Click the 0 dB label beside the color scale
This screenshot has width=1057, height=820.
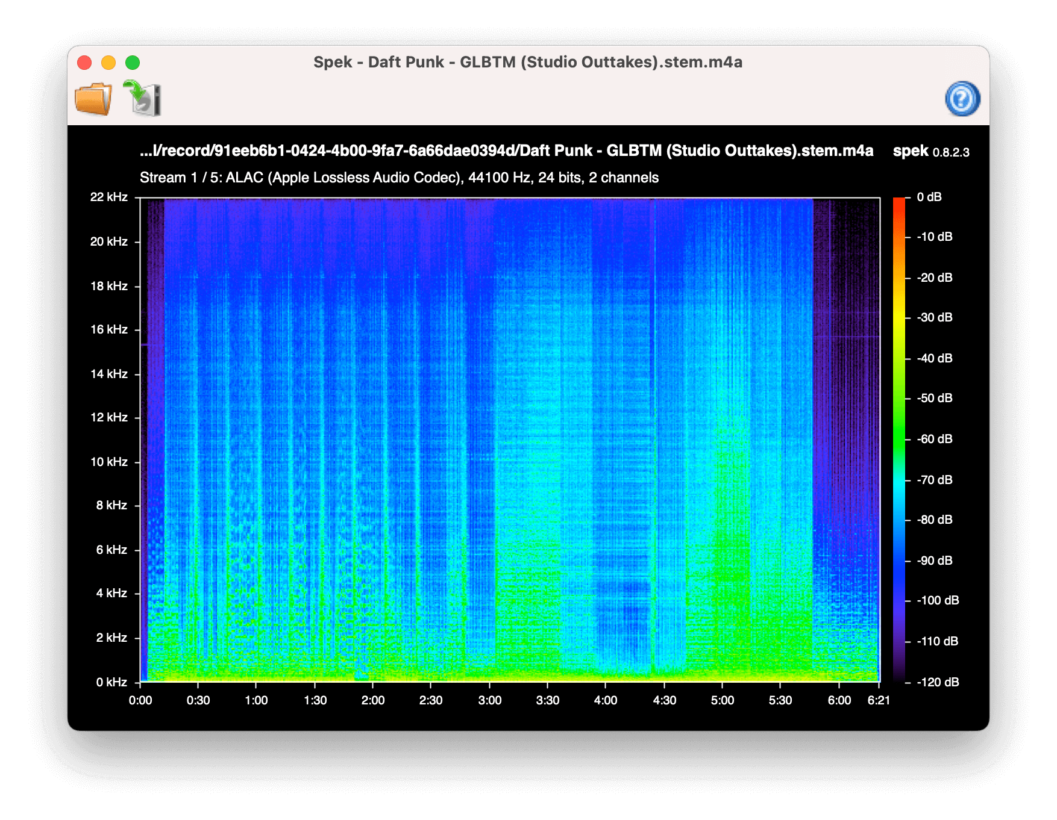tap(929, 197)
